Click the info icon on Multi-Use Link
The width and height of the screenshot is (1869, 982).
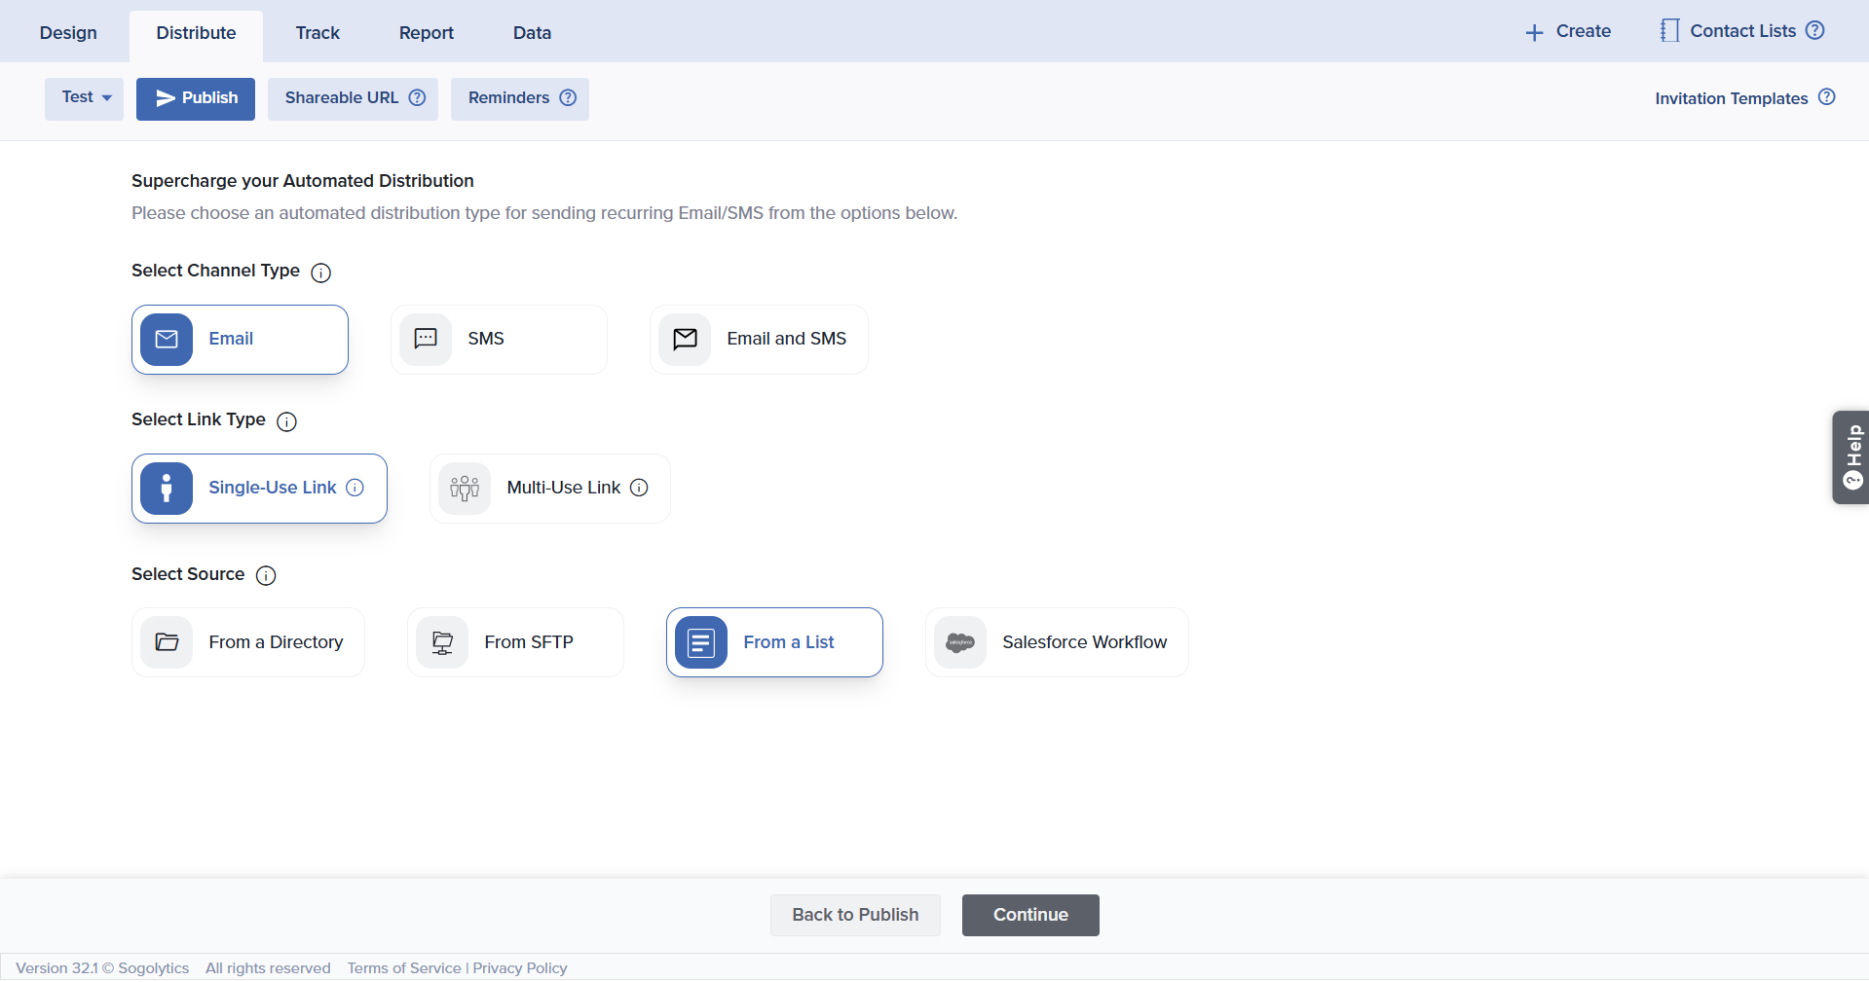tap(639, 488)
